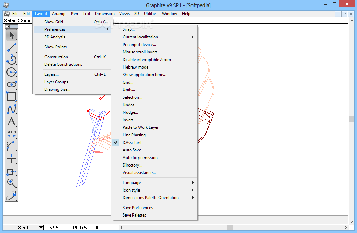357x233 pixels.
Task: Toggle Show Points in Layout menu
Action: (x=72, y=47)
